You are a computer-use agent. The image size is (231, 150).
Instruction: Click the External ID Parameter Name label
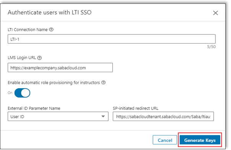34,108
